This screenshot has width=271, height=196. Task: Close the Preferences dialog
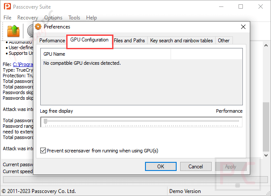tap(243, 27)
